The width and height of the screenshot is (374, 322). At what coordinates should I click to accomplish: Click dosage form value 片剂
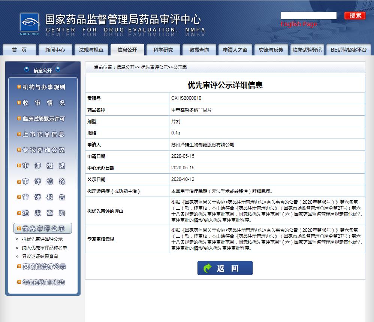[175, 122]
